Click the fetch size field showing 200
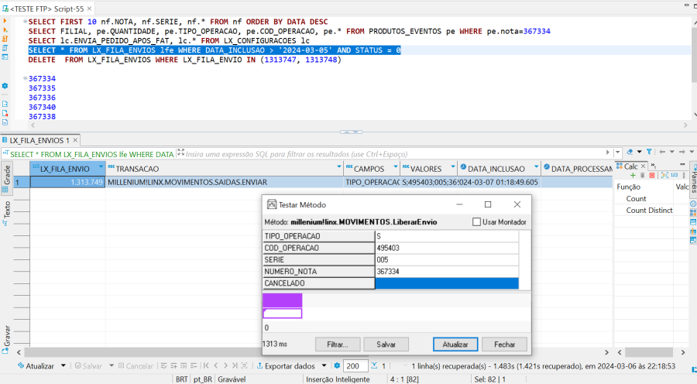The height and width of the screenshot is (384, 697). pos(355,365)
